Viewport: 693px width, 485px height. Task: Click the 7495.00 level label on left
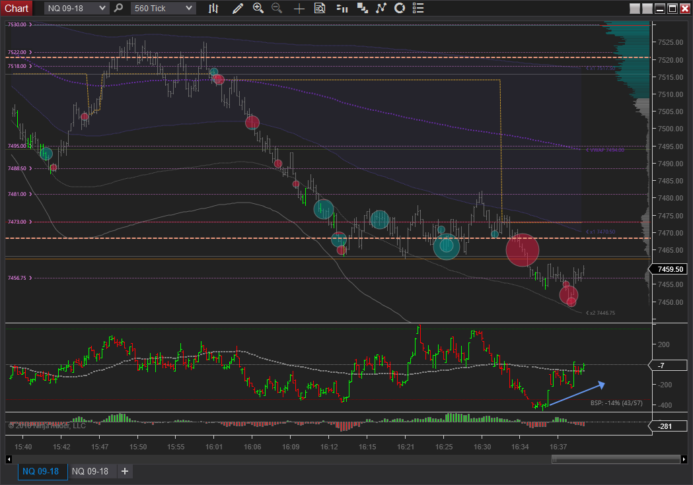pyautogui.click(x=17, y=146)
